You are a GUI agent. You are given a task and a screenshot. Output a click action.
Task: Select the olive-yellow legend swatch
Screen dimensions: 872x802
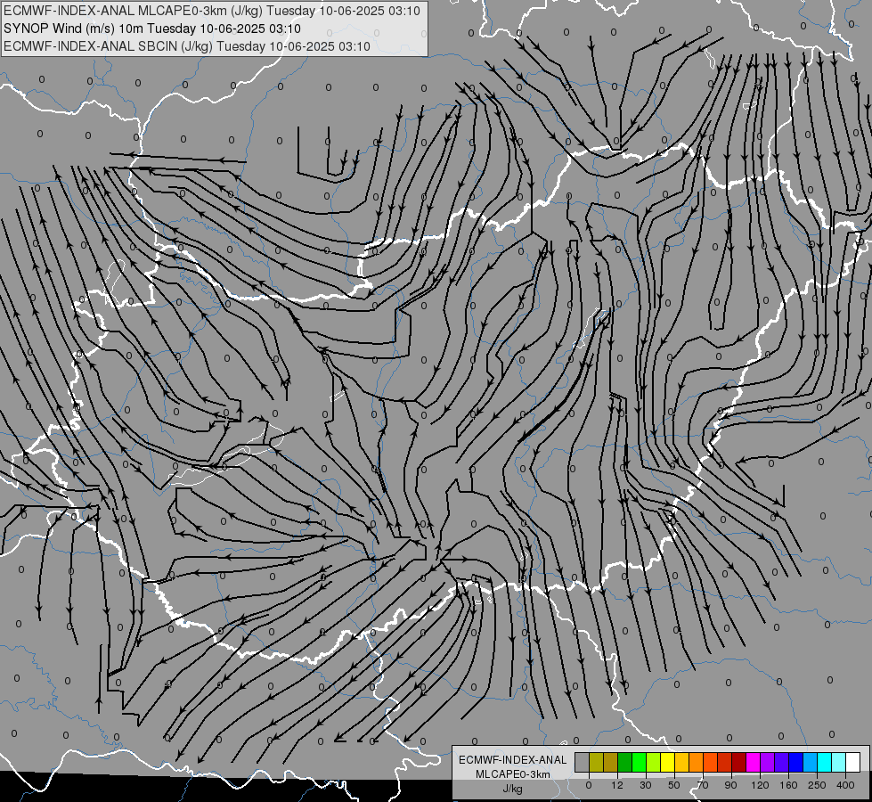pos(596,763)
